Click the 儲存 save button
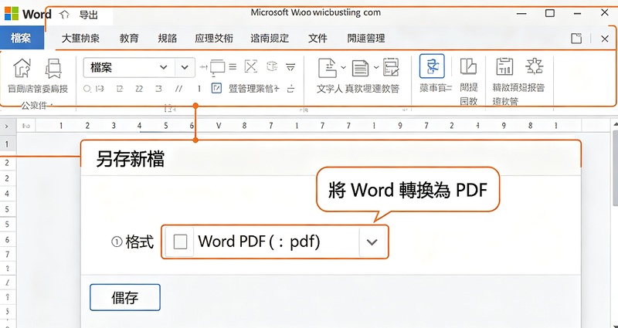The image size is (618, 328). [x=125, y=297]
